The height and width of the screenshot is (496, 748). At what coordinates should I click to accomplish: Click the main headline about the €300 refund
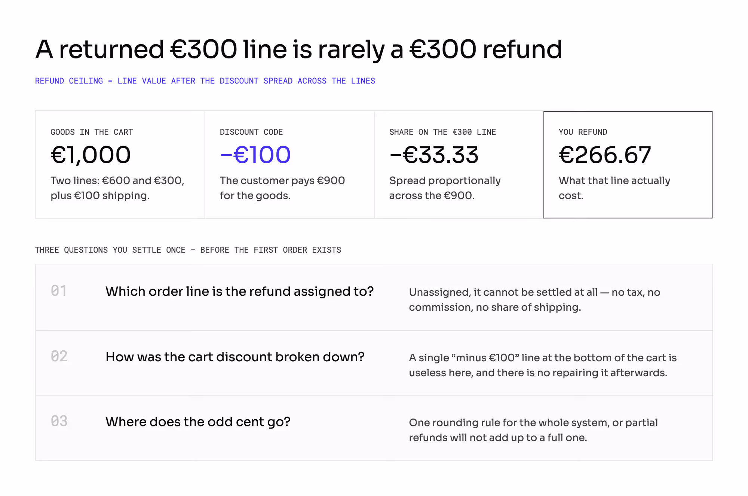[298, 49]
